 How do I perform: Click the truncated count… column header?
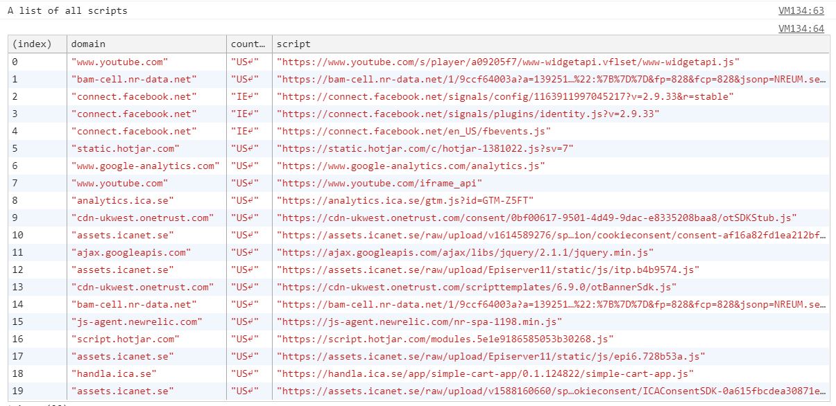[x=249, y=44]
